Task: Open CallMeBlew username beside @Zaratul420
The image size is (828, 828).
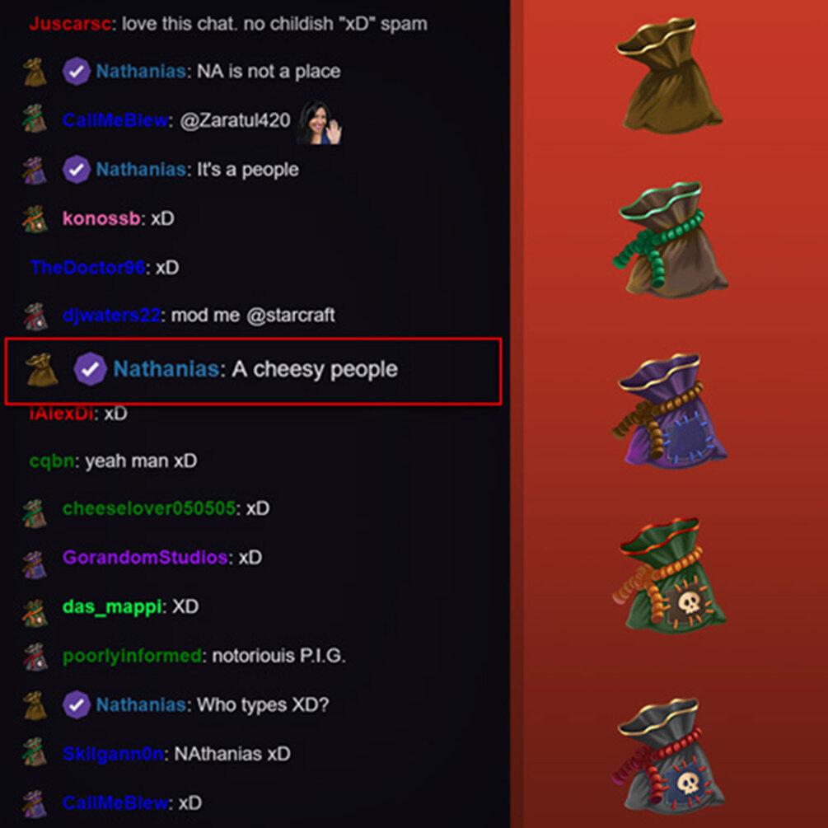Action: point(115,120)
